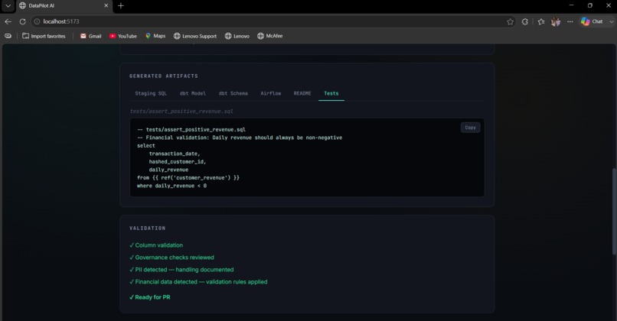The image size is (617, 321).
Task: Click the ref('customer_revenue') from line
Action: pos(188,177)
